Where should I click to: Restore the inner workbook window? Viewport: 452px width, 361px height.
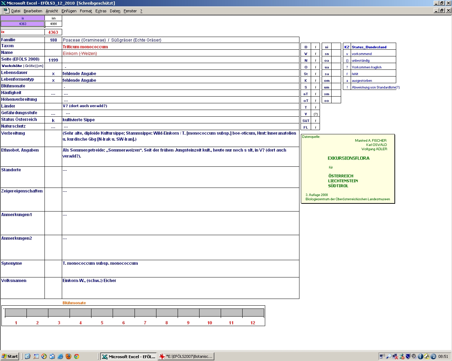point(442,11)
